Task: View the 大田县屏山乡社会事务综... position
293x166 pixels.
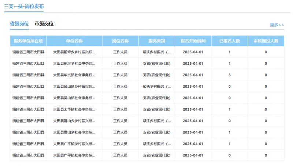Action: pos(74,132)
